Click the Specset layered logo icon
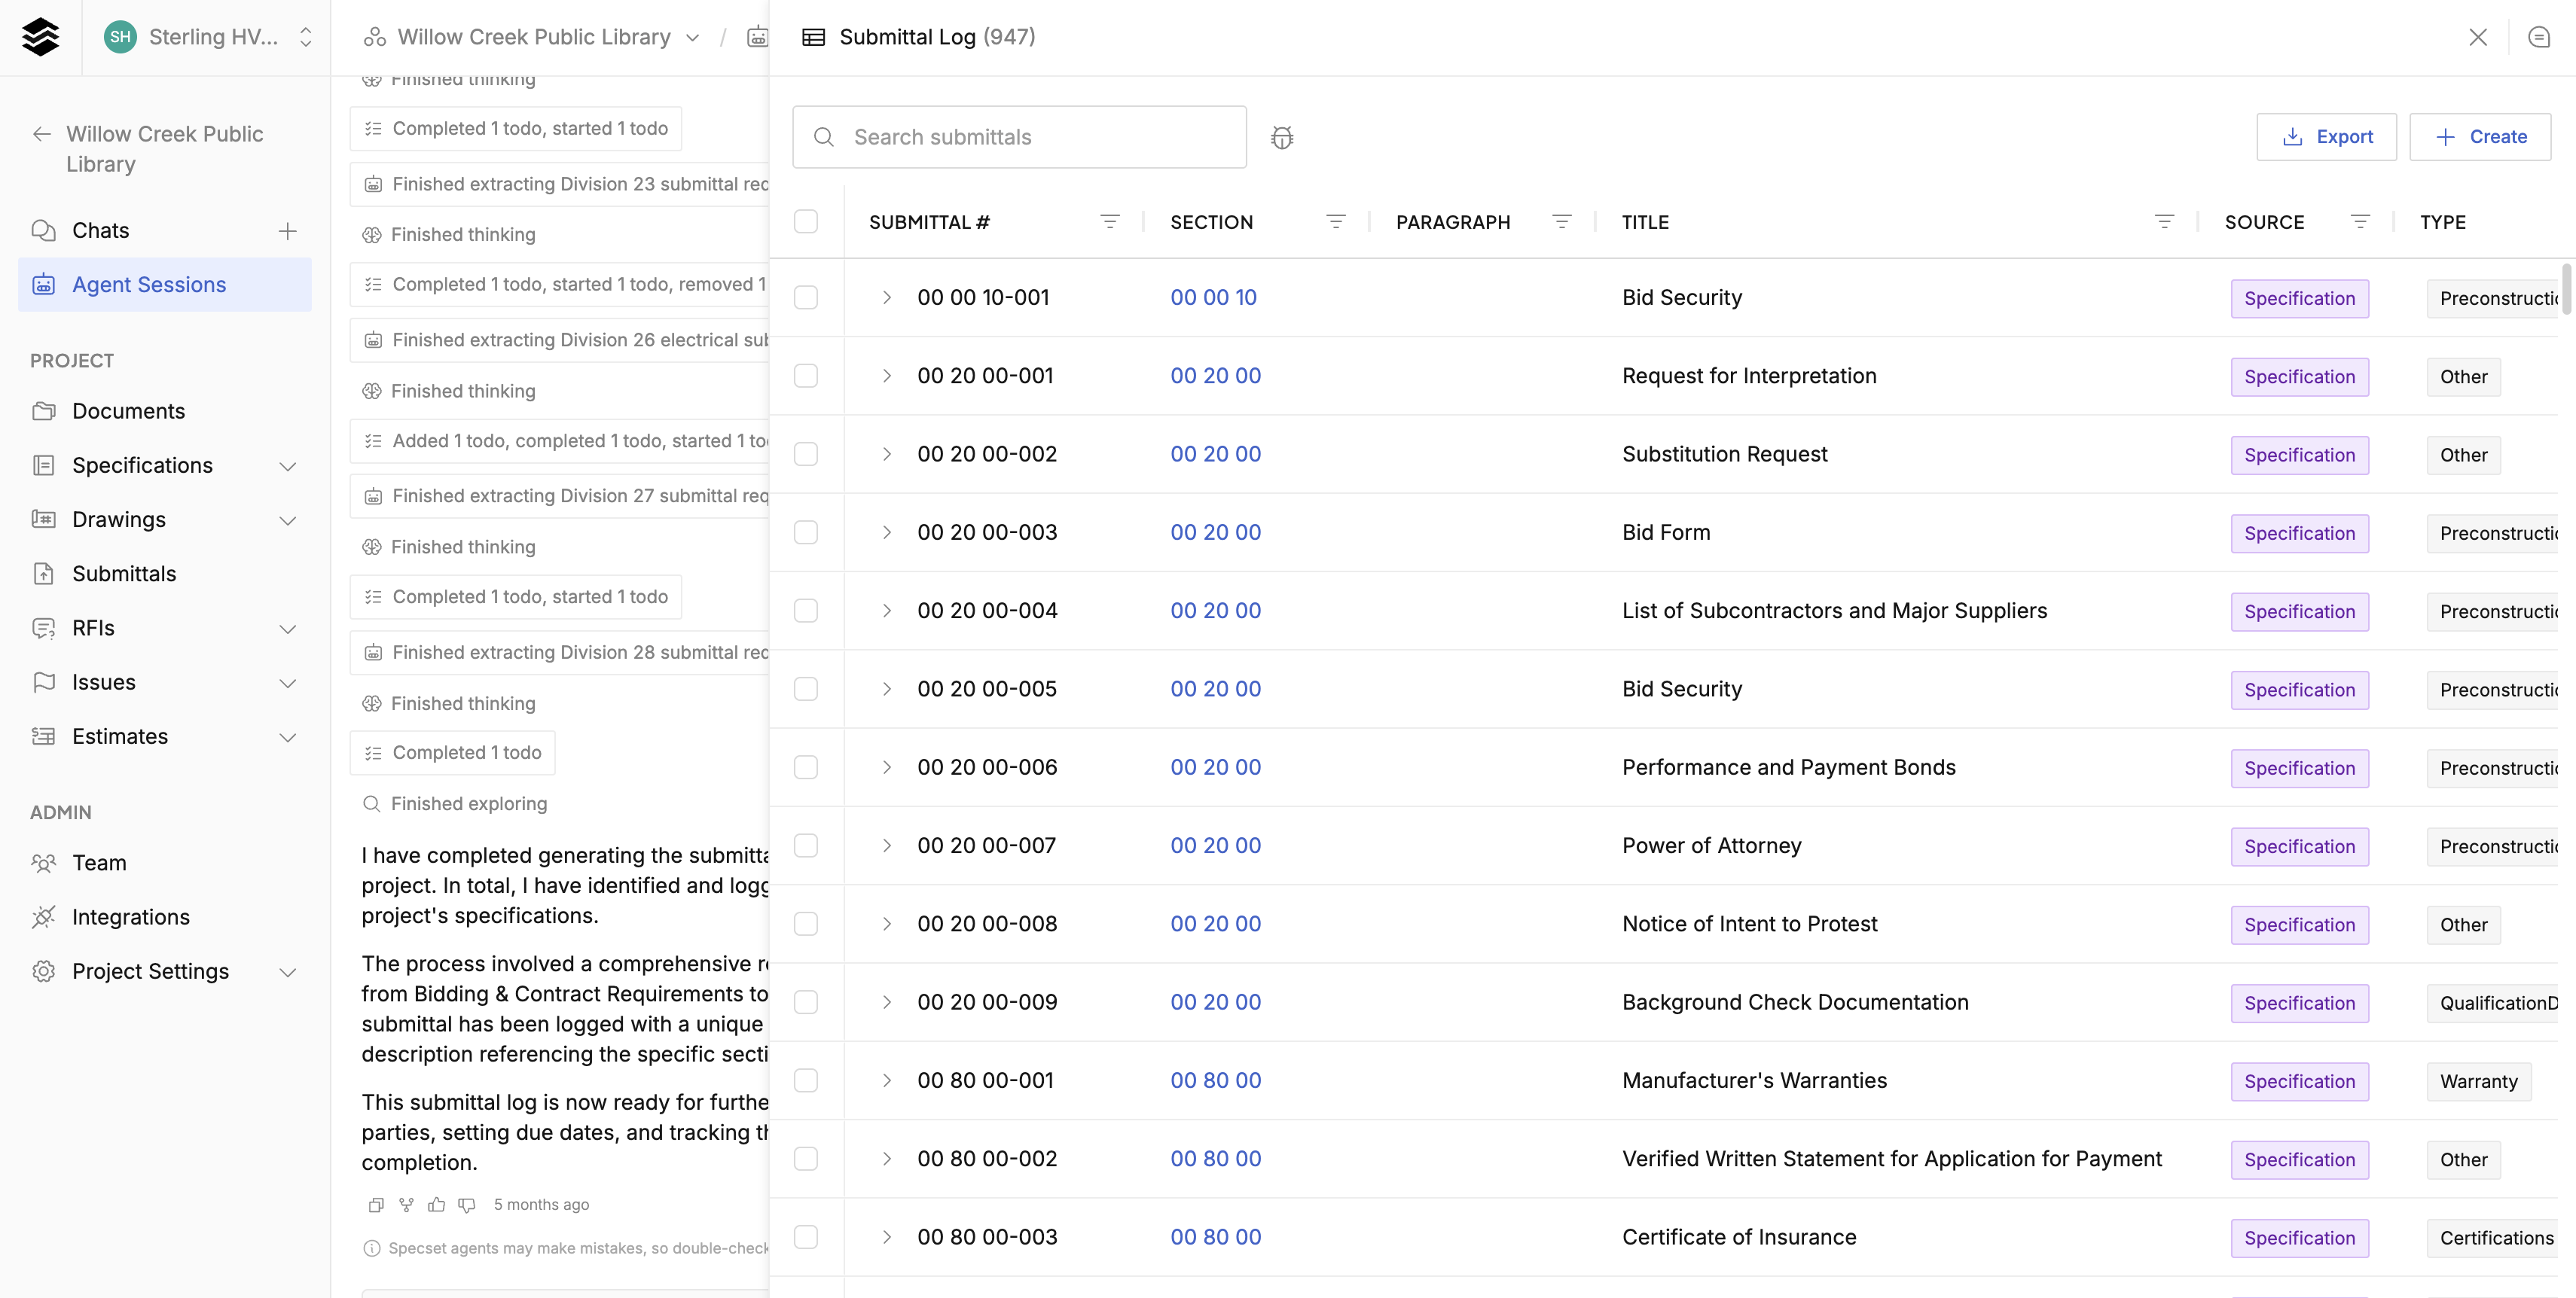 pos(40,37)
